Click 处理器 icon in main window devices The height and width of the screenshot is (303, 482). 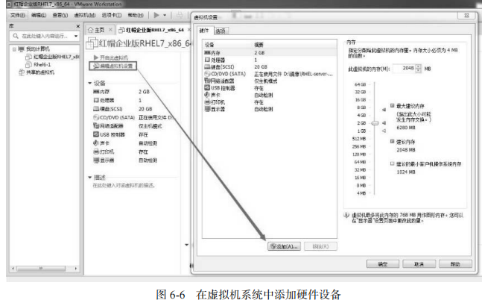coord(96,101)
